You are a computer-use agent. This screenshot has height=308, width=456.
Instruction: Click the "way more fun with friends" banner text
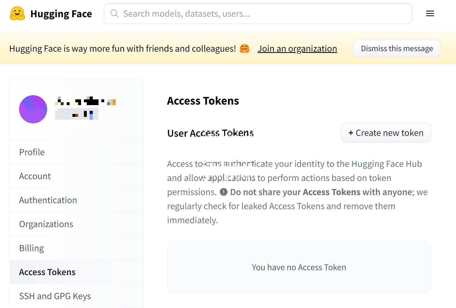122,49
